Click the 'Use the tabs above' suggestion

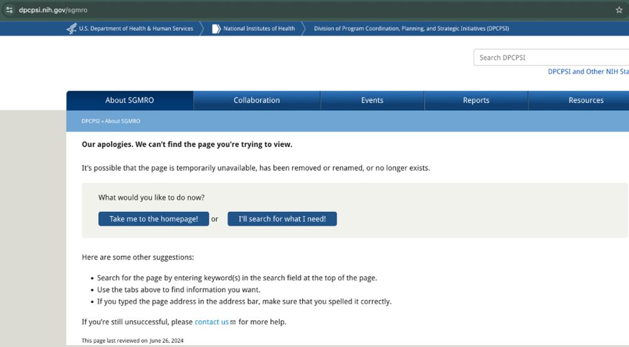[x=179, y=290]
